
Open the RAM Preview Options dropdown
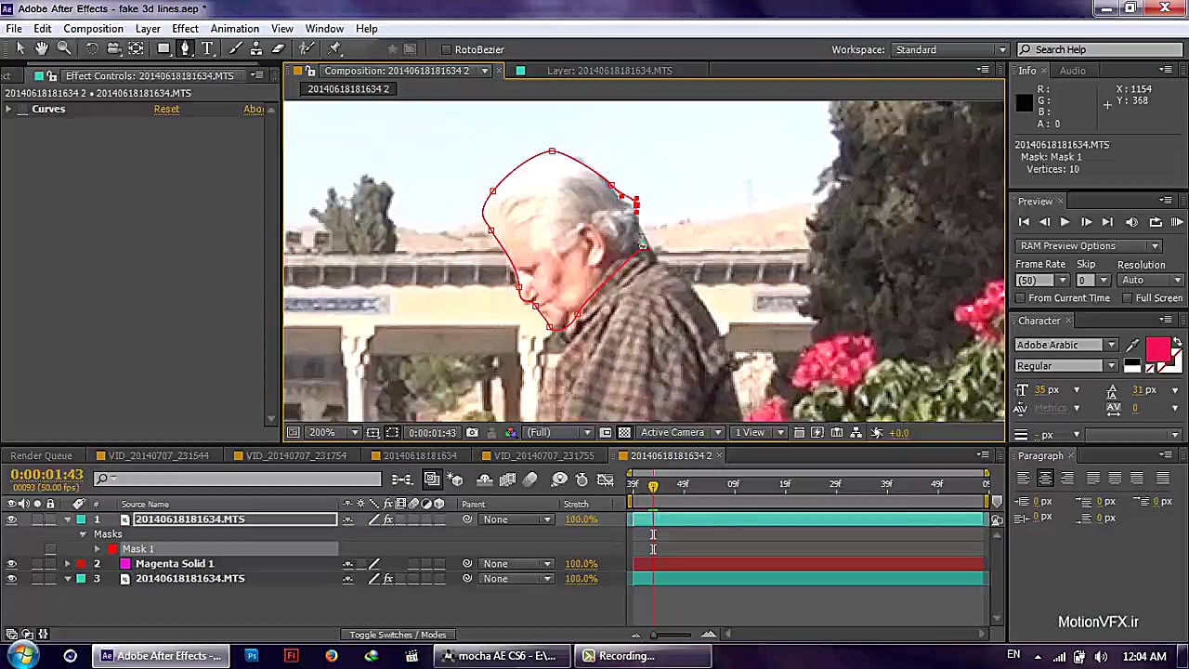(x=1155, y=245)
